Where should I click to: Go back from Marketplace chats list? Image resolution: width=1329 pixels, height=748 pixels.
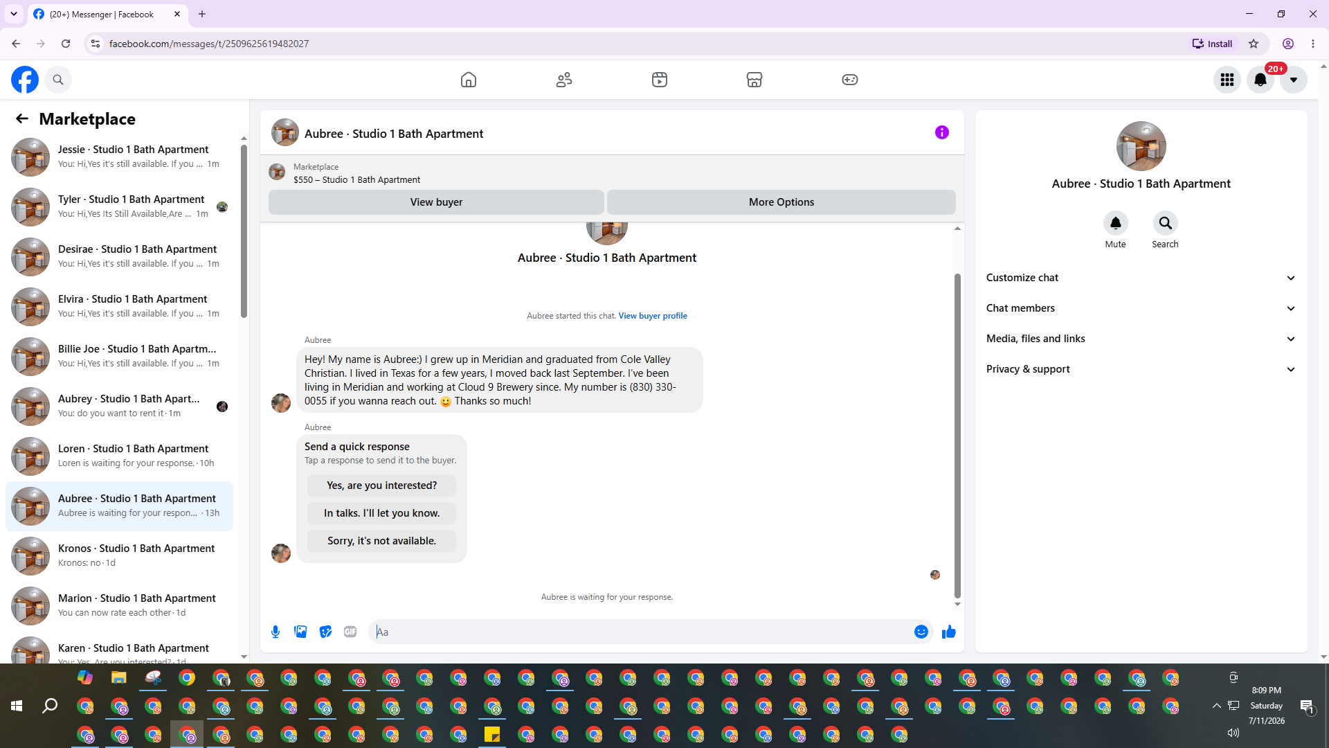point(22,118)
